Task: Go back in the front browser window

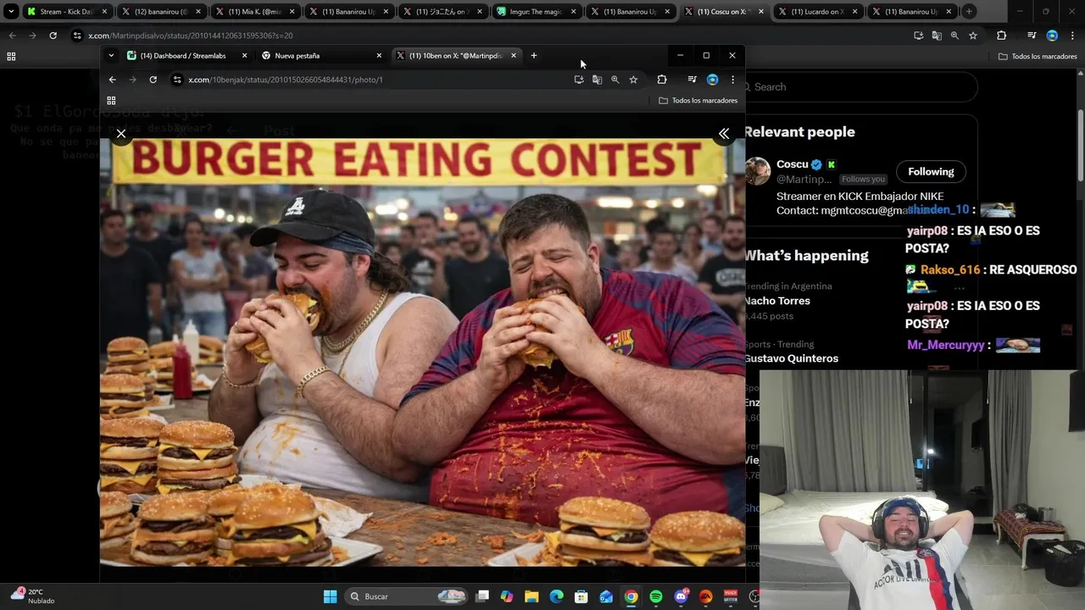Action: point(112,80)
